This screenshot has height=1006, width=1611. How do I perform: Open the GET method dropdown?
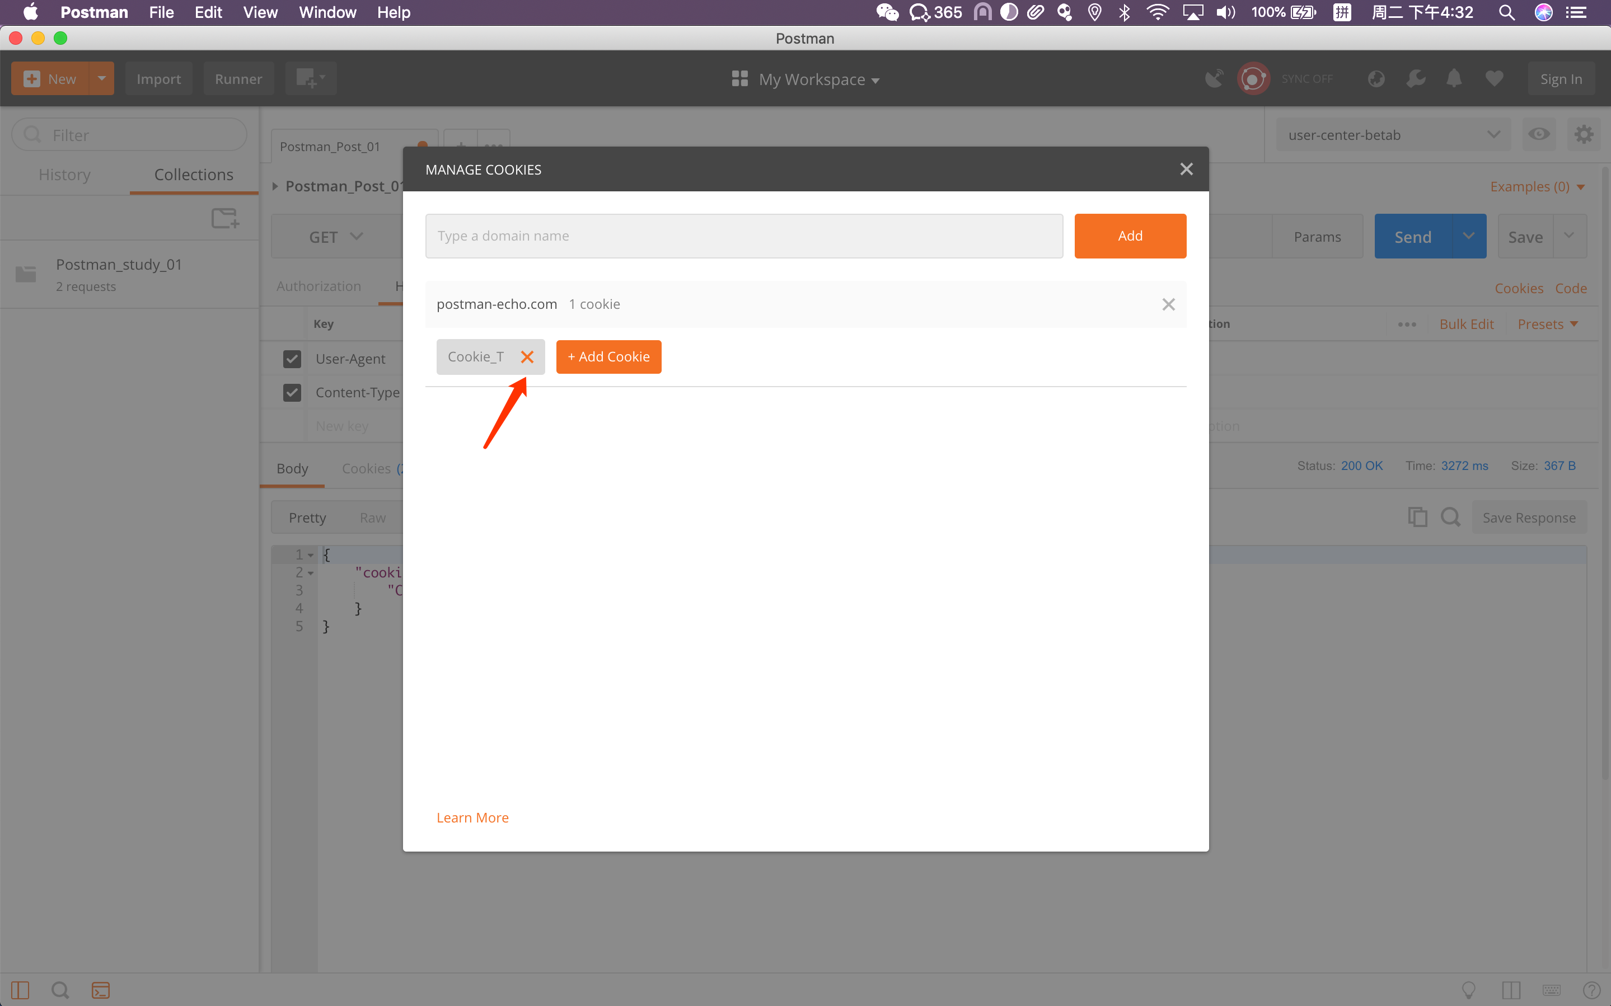(x=336, y=237)
